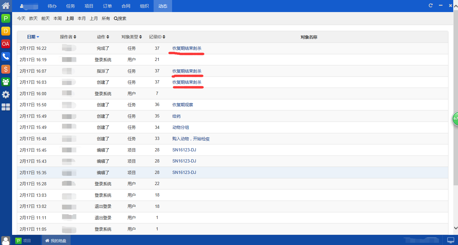
Task: Open the 搜索 search option
Action: (120, 18)
